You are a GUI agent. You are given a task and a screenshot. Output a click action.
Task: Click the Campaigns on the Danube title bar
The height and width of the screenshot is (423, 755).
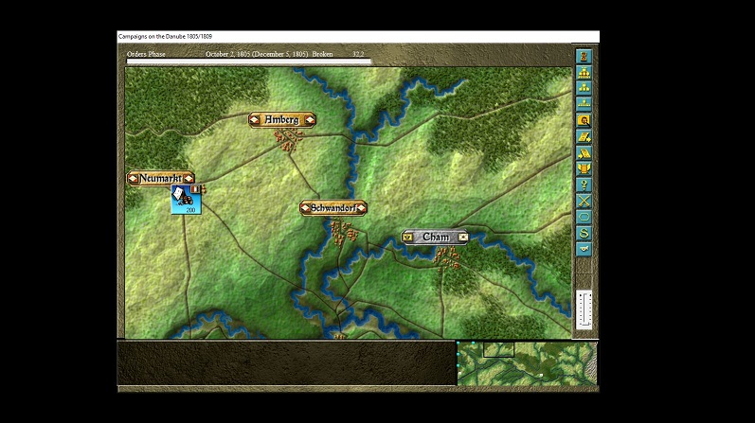click(358, 37)
